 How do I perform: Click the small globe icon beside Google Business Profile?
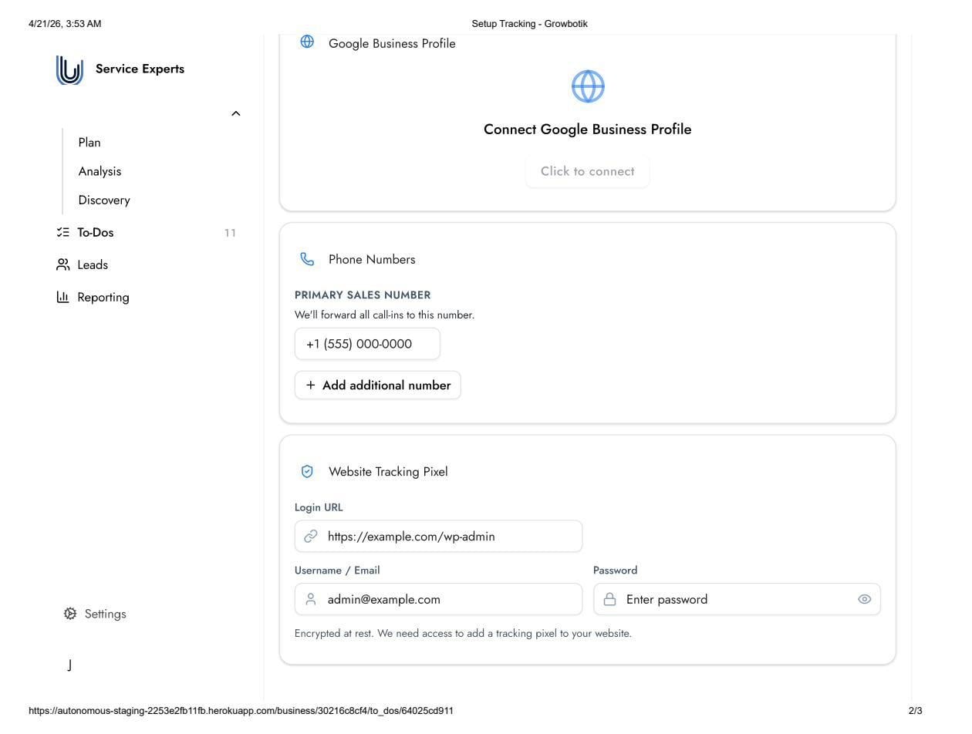307,42
